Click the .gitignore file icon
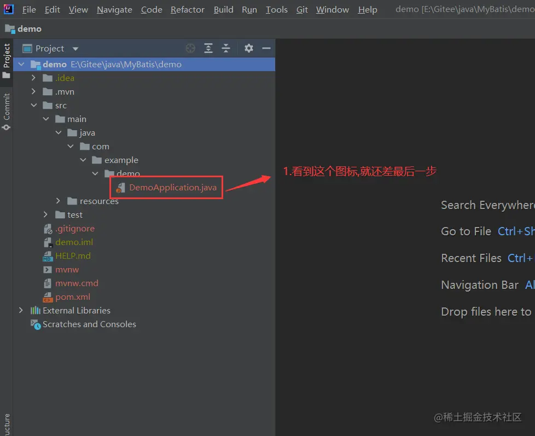535x436 pixels. pyautogui.click(x=48, y=229)
